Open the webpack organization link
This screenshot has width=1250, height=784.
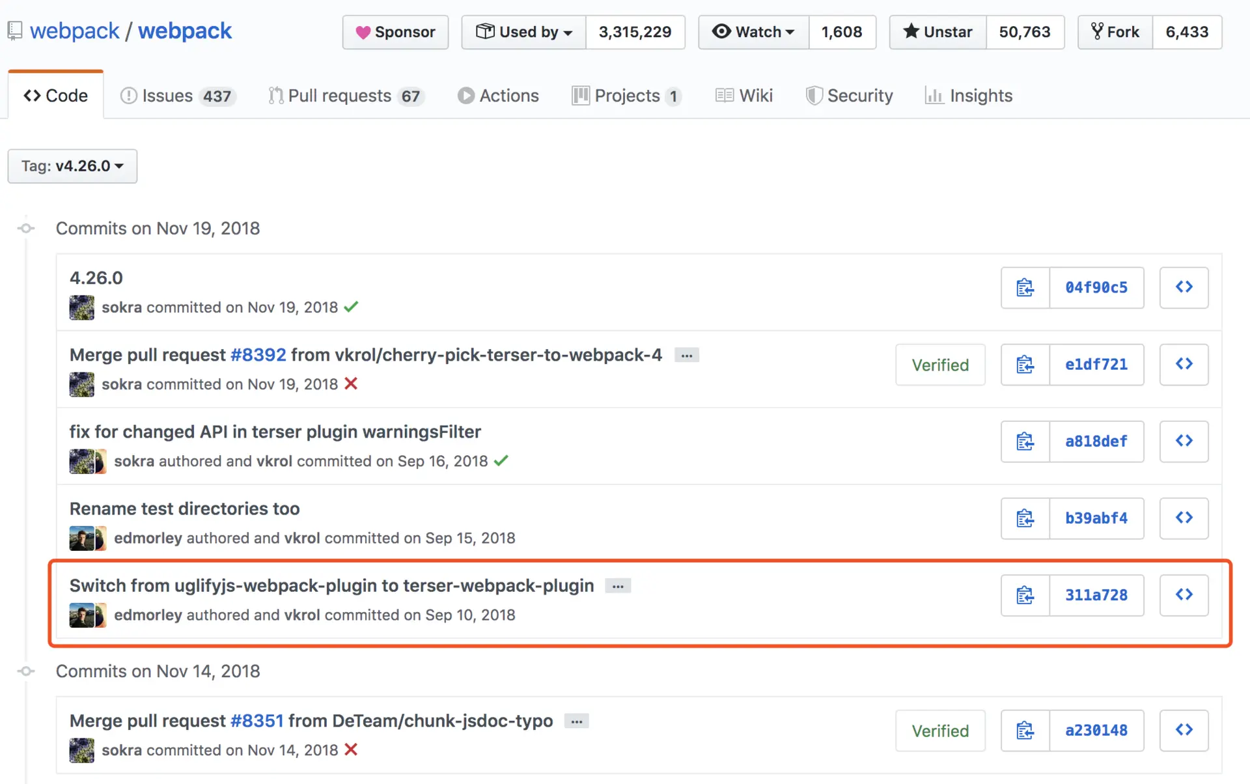click(75, 31)
